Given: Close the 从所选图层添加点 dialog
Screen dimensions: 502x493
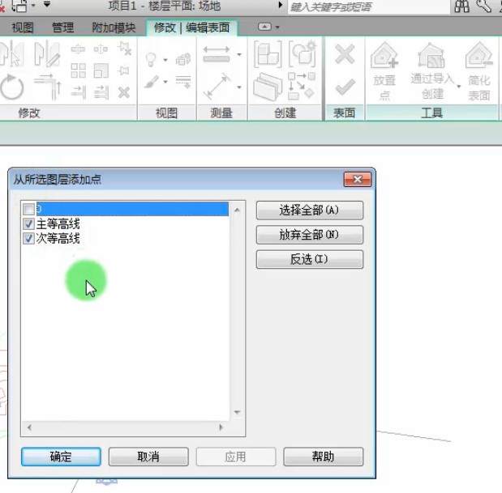Looking at the screenshot, I should click(358, 179).
